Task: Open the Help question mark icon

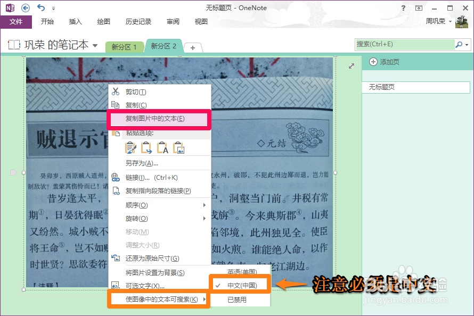Action: tap(403, 8)
